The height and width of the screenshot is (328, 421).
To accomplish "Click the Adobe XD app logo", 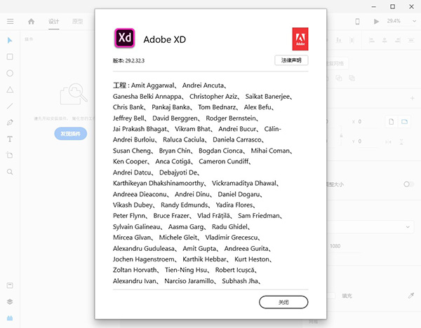I will coord(125,38).
